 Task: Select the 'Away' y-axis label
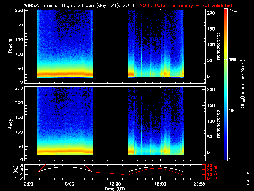[x=10, y=124]
